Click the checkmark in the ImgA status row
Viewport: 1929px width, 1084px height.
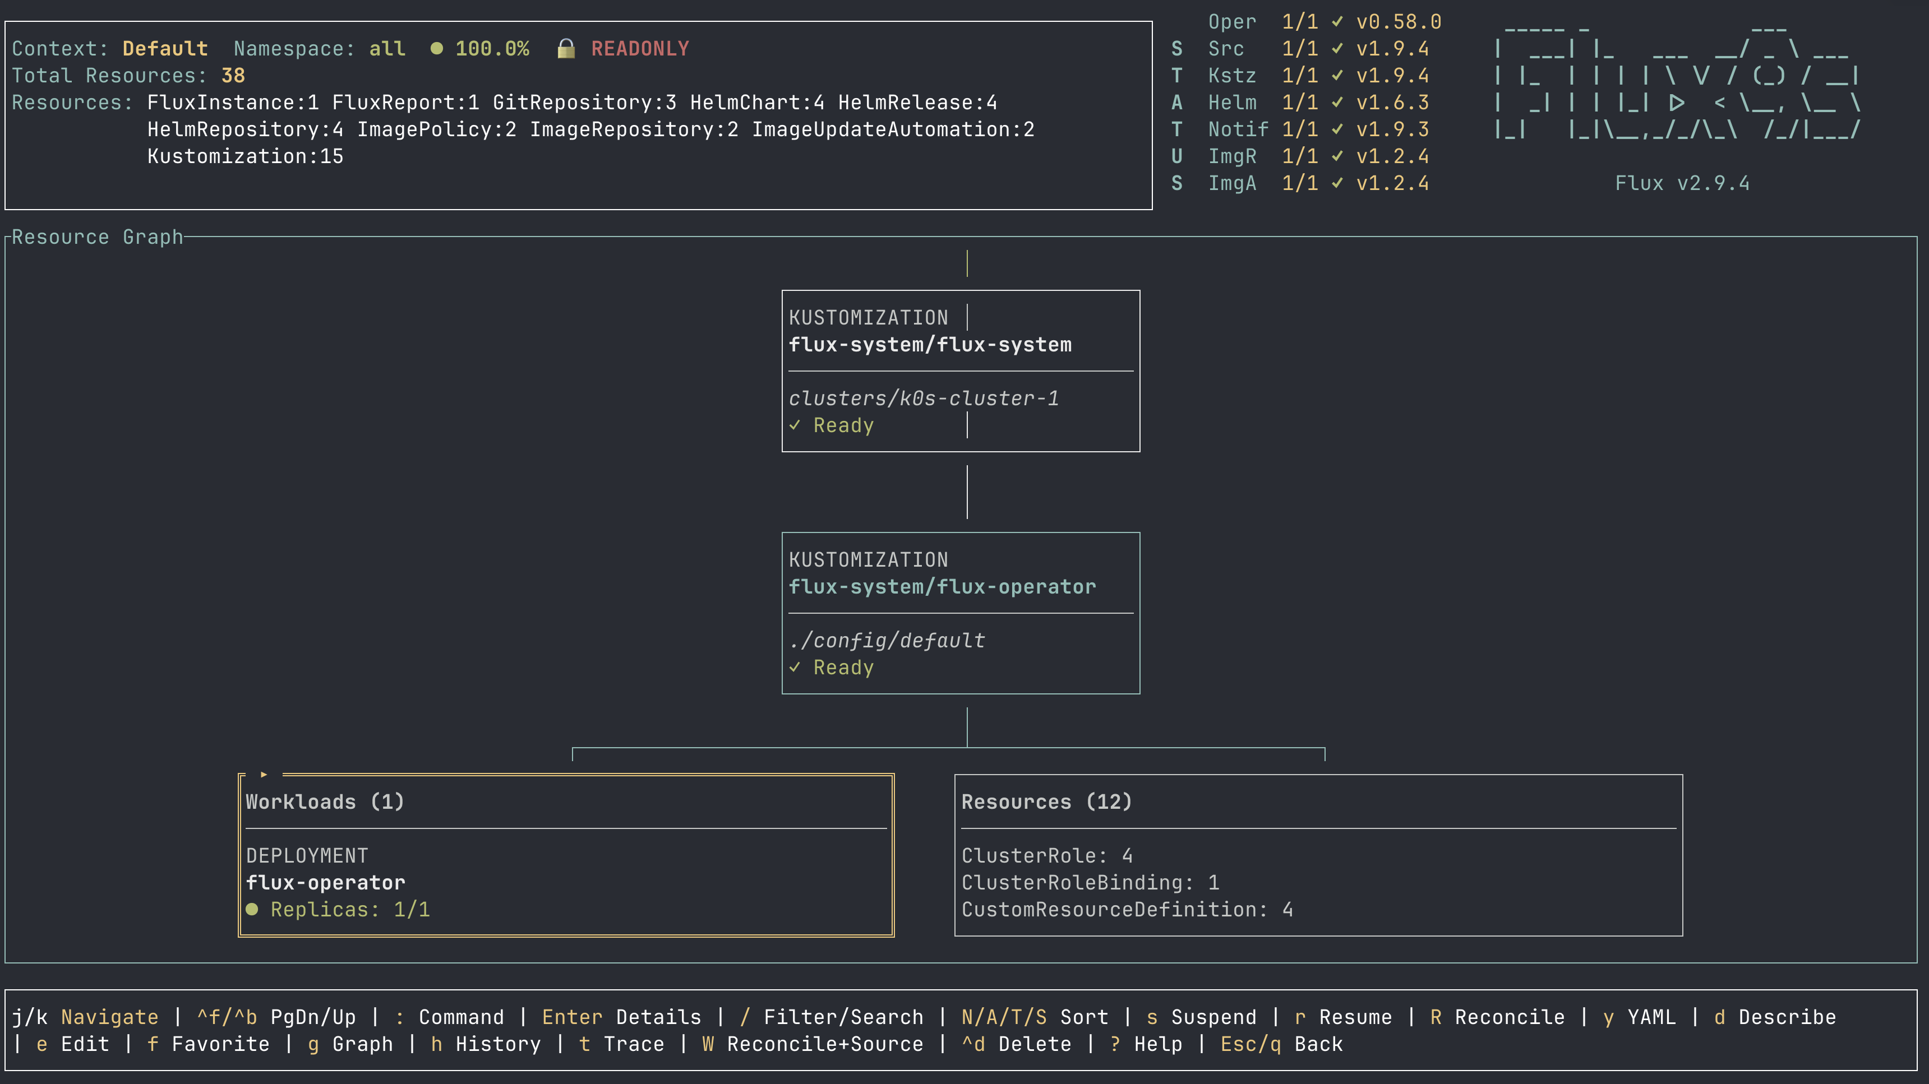(1337, 183)
